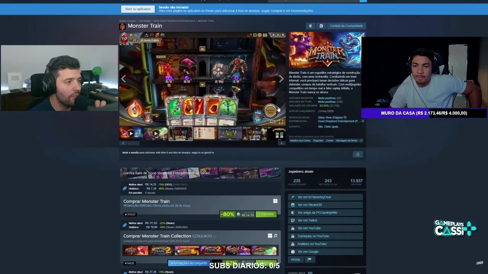Advance to next screenshot with right carousel arrow

click(281, 79)
